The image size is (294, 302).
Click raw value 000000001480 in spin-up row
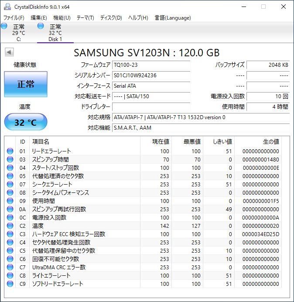click(x=261, y=159)
